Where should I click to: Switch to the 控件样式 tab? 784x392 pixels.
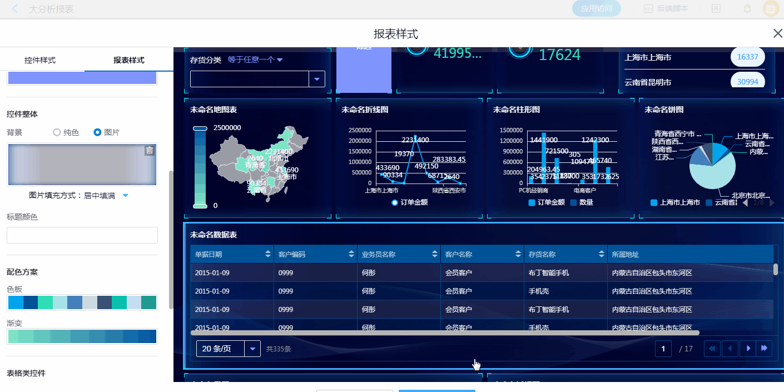tap(40, 60)
